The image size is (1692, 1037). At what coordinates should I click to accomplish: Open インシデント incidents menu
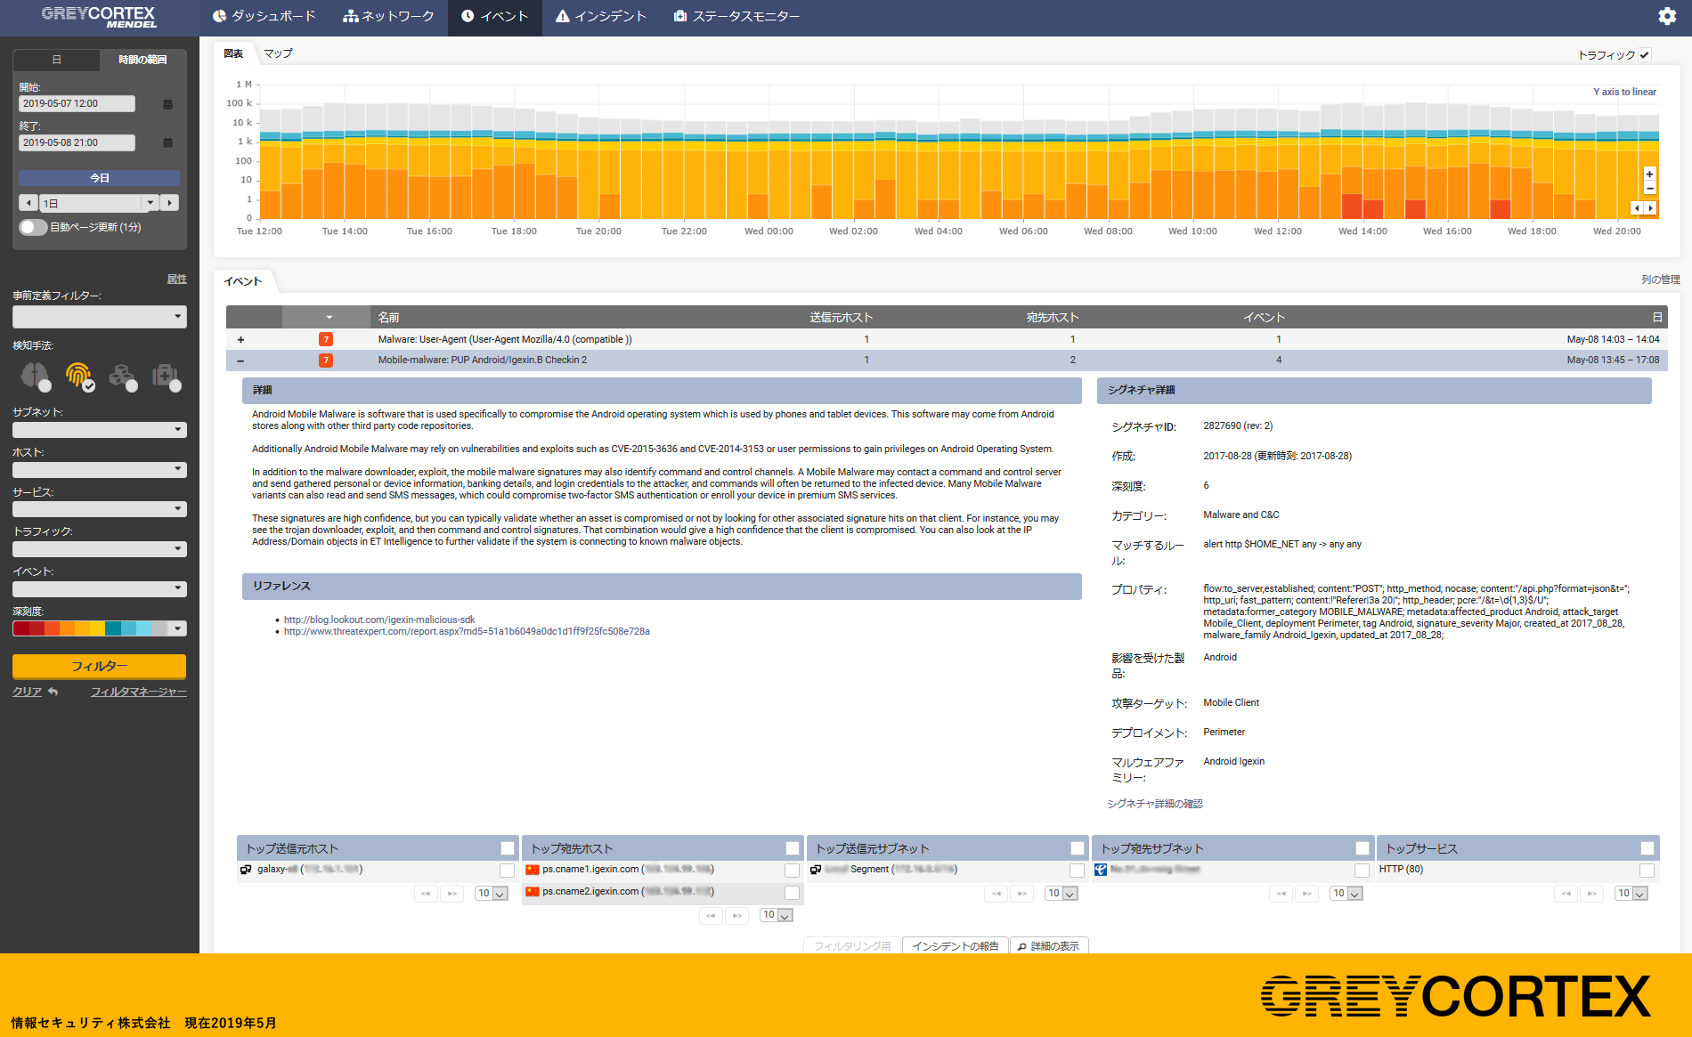point(601,16)
